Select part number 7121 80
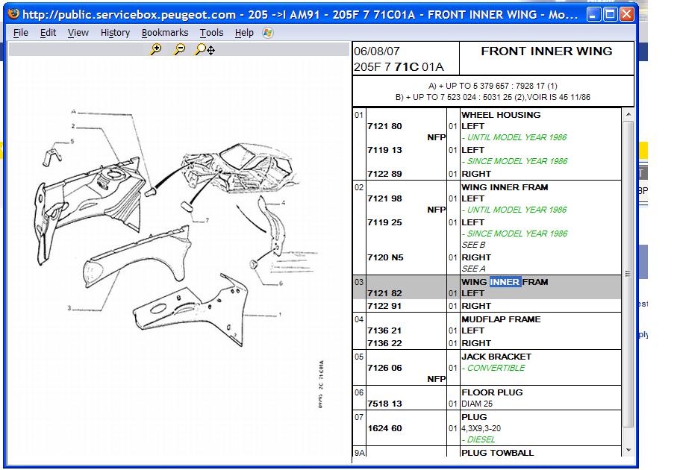Viewport: 677px width, 470px height. pyautogui.click(x=384, y=127)
